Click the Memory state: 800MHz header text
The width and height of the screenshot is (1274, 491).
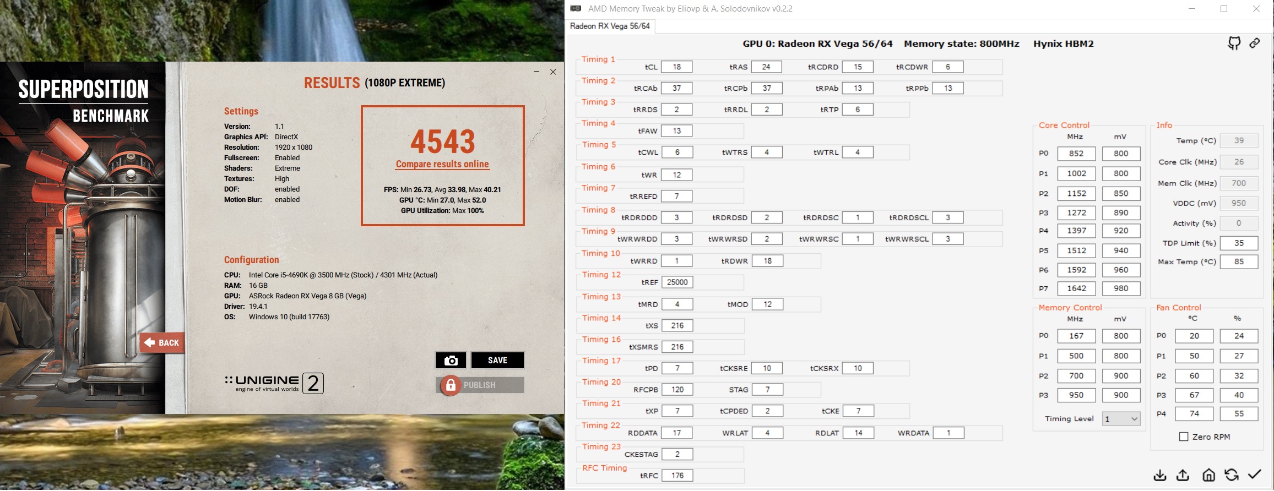tap(961, 43)
